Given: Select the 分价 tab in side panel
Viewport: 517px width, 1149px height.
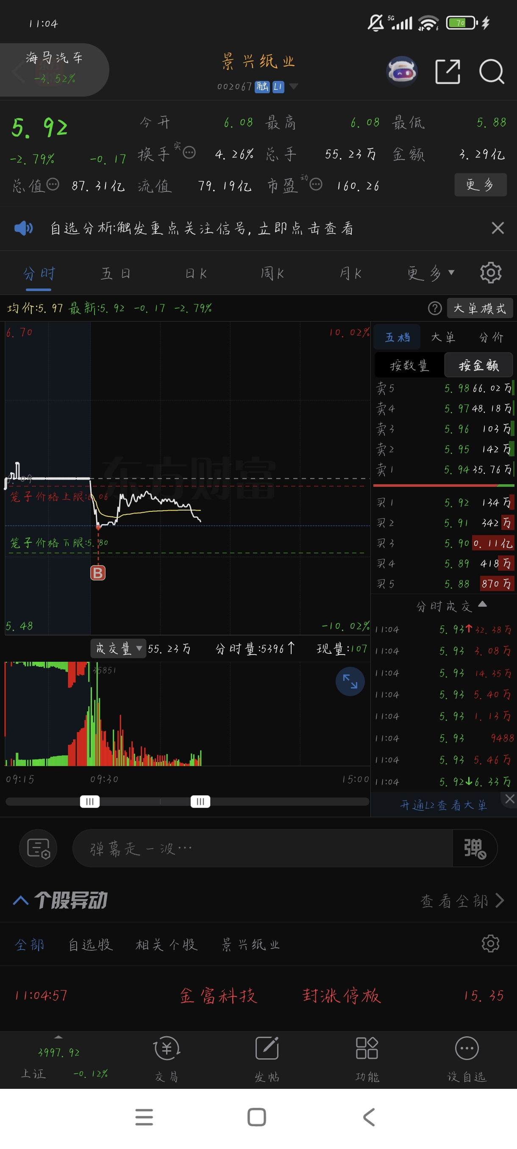Looking at the screenshot, I should tap(491, 337).
